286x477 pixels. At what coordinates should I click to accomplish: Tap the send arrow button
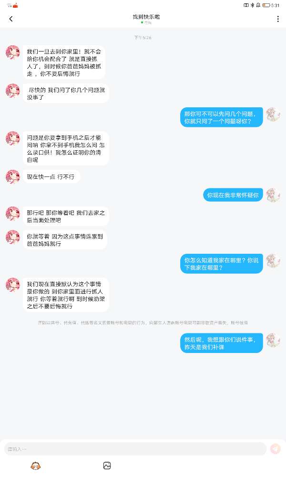click(276, 449)
